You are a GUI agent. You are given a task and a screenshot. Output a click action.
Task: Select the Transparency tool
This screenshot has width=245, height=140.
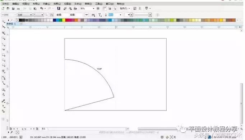pyautogui.click(x=3, y=94)
